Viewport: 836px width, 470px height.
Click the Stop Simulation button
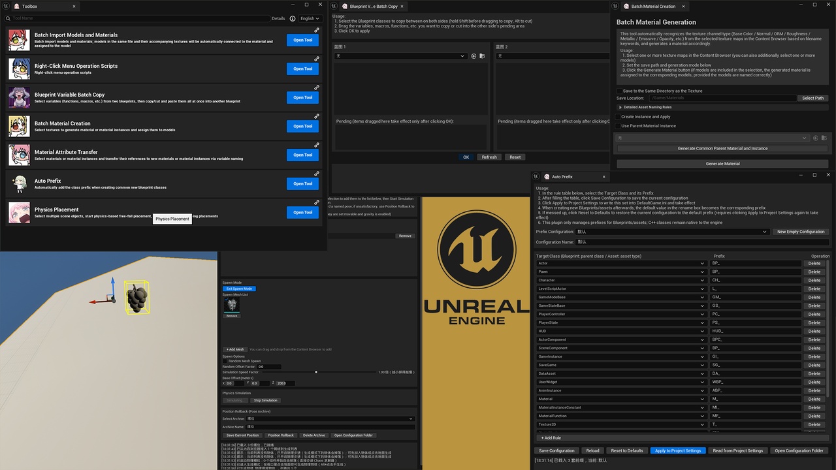tap(266, 400)
